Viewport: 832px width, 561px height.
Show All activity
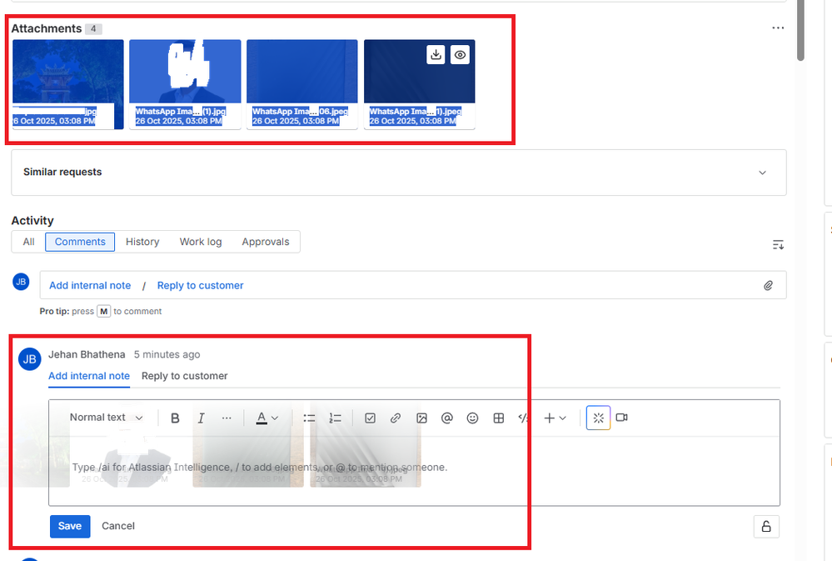coord(28,242)
